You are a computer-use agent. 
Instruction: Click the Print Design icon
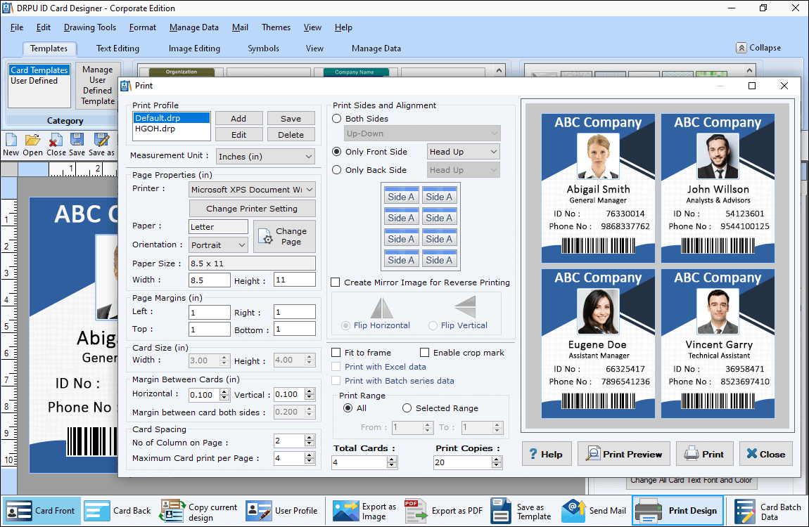649,511
